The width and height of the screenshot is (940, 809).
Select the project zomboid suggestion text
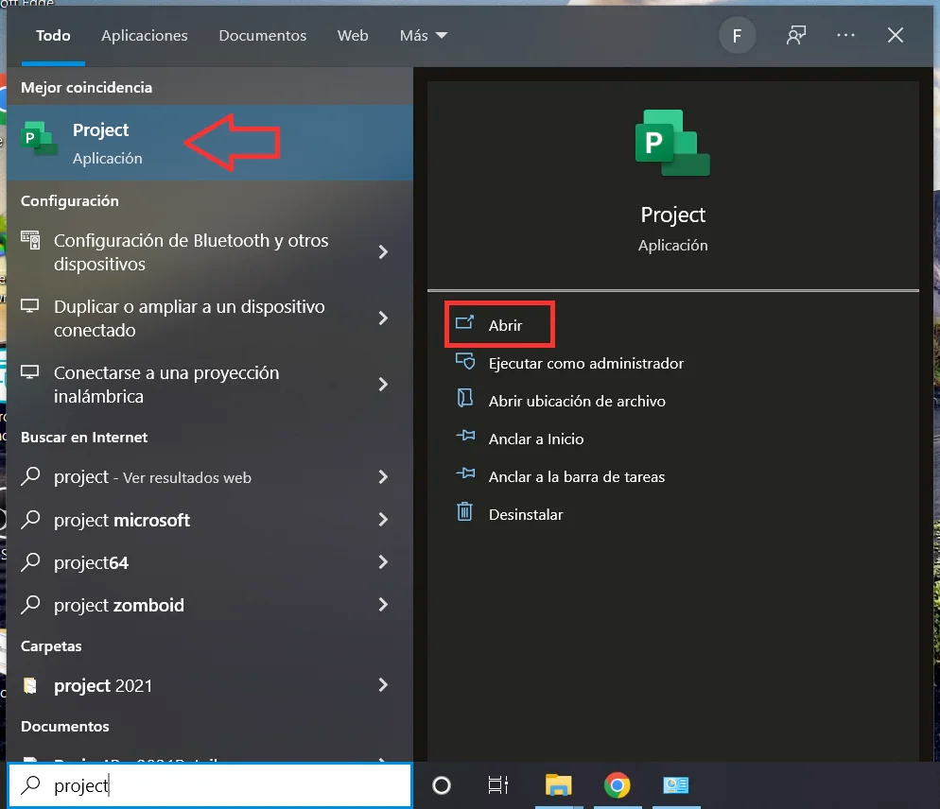[119, 605]
